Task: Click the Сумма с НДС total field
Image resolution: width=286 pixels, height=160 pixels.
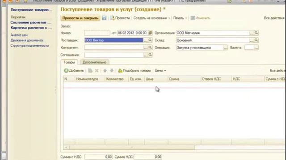Action: [x=98, y=157]
